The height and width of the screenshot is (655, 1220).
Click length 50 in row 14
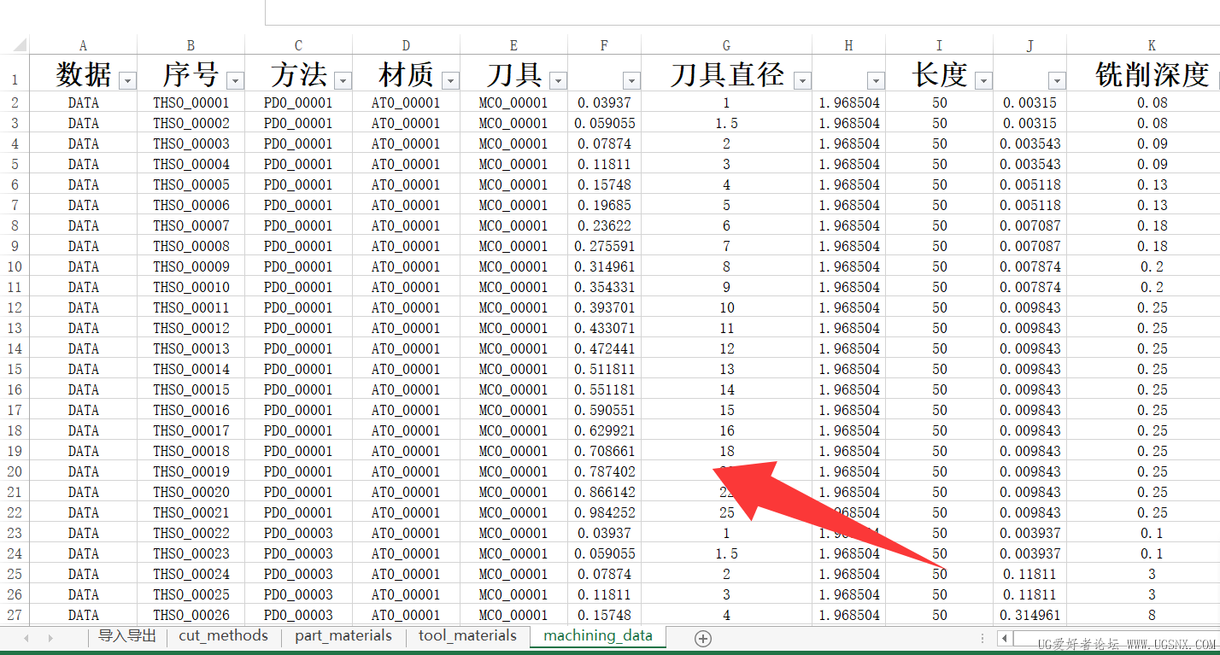[x=940, y=348]
